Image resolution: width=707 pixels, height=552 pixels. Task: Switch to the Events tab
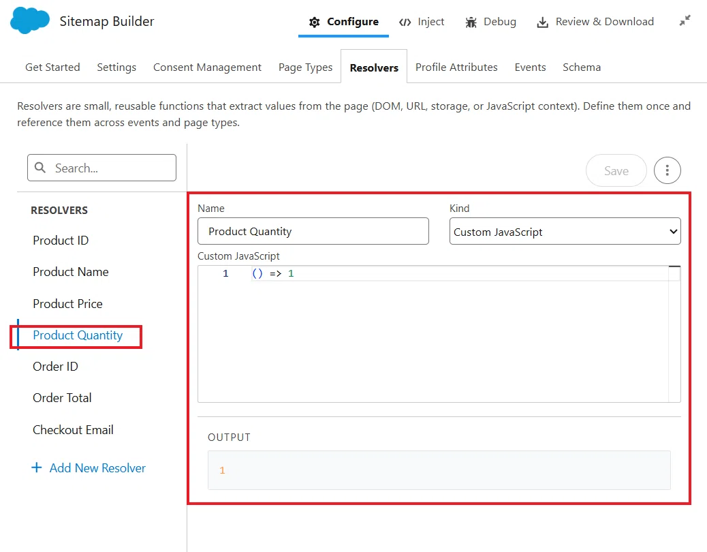click(x=530, y=67)
